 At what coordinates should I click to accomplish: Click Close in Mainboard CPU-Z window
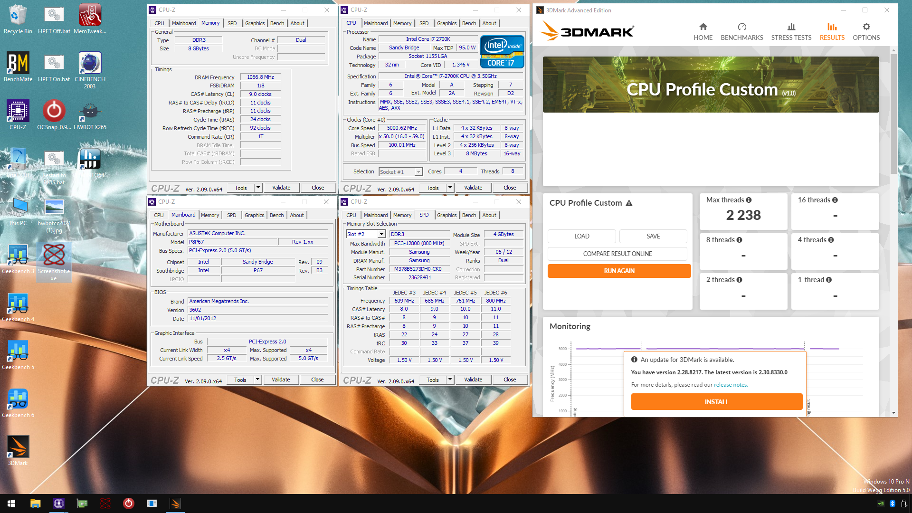tap(317, 380)
